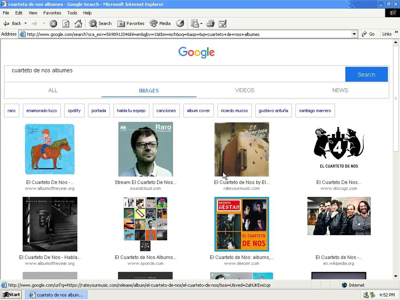
Task: Click the page icon in the address bar
Action: coord(22,34)
